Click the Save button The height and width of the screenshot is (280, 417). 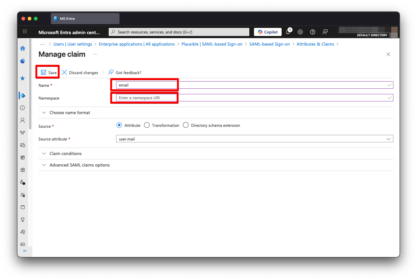click(x=49, y=73)
